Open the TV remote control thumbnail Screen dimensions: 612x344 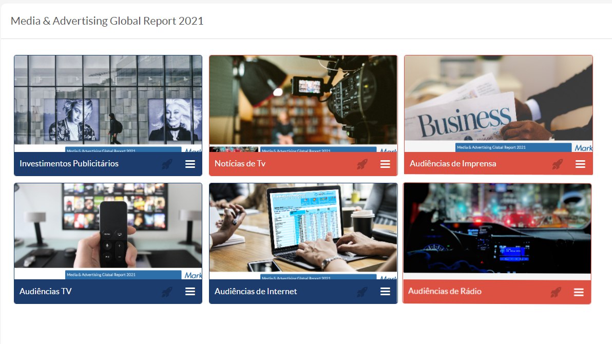pyautogui.click(x=108, y=230)
